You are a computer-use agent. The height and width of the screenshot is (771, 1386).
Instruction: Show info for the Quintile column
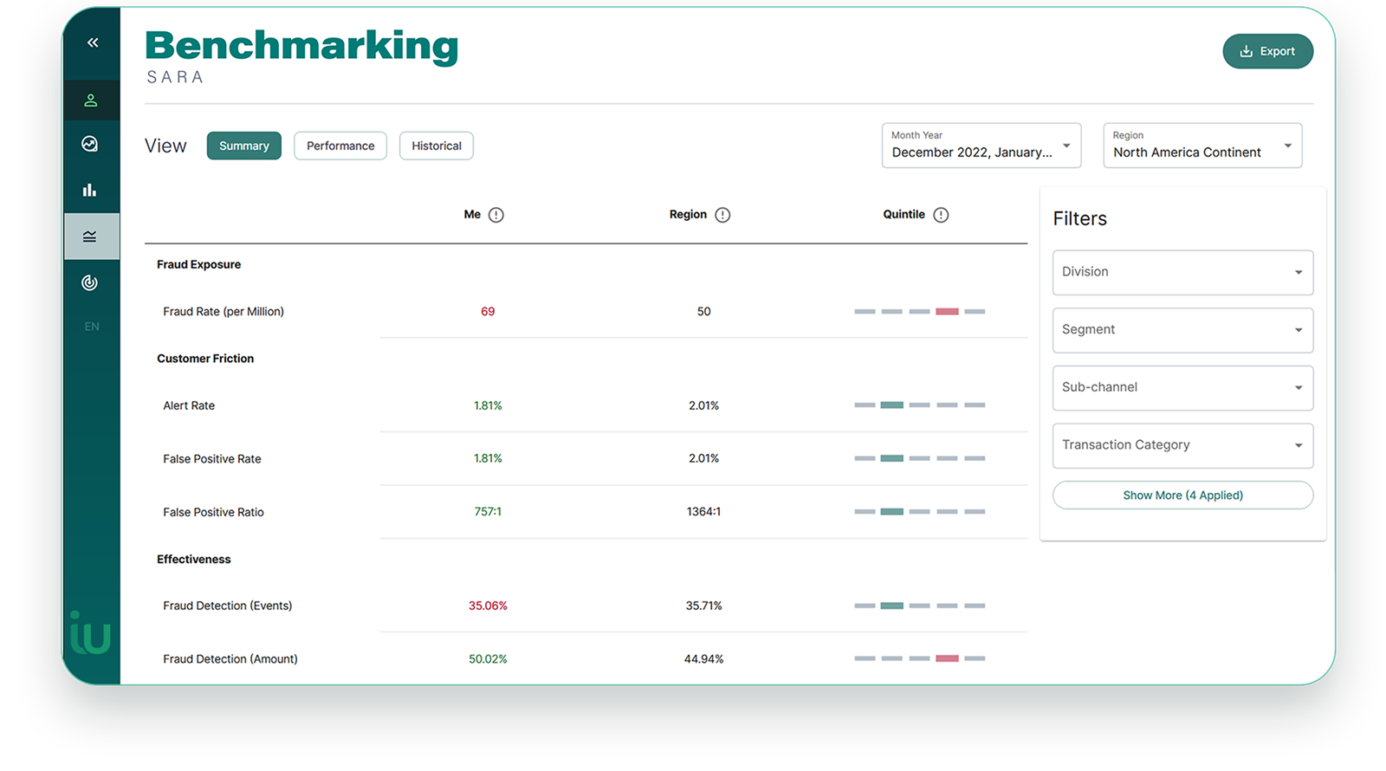coord(941,215)
